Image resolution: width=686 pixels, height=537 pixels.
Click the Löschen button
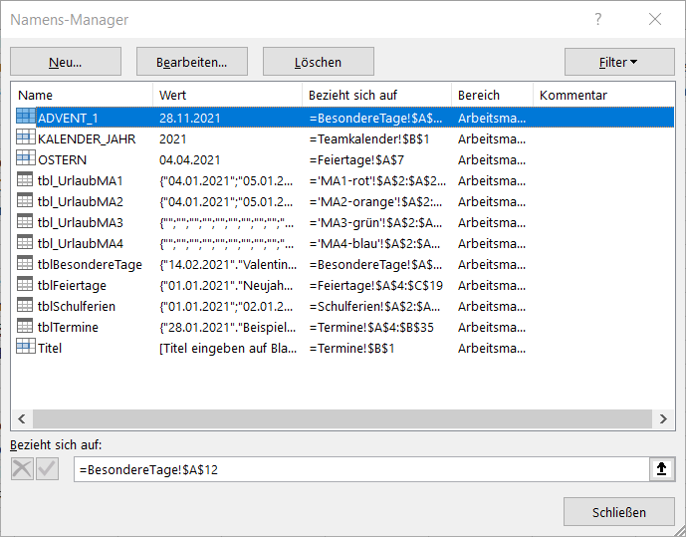[318, 62]
